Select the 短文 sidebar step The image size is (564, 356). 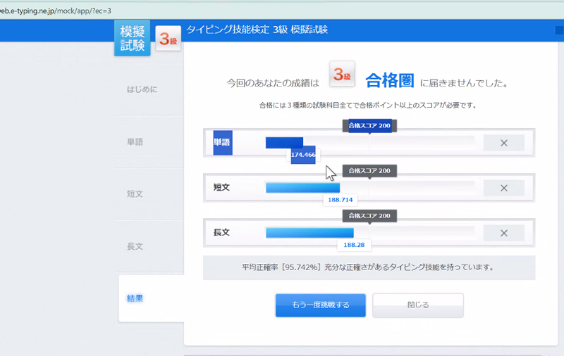point(135,193)
